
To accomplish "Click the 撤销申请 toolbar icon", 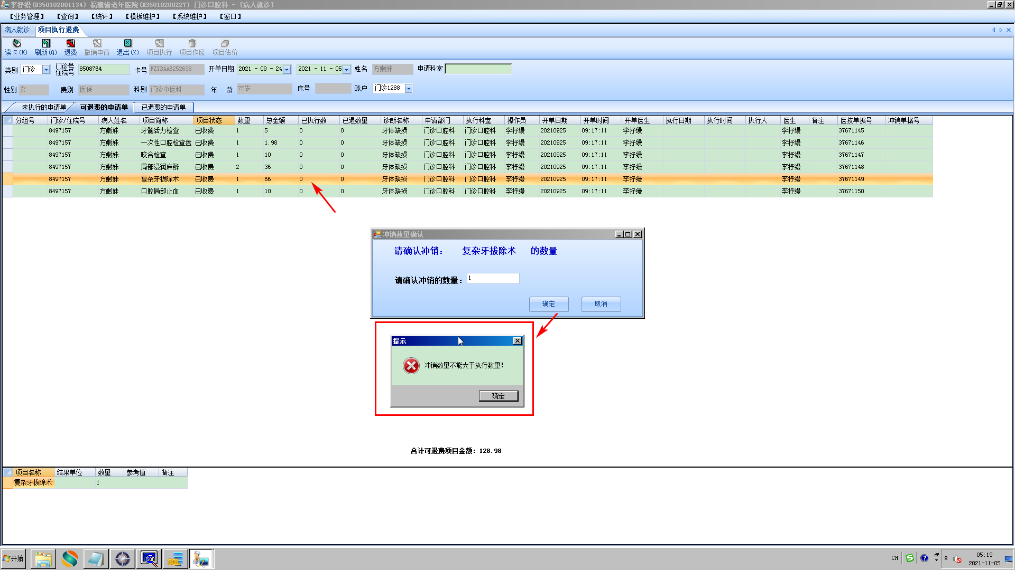I will tap(97, 43).
